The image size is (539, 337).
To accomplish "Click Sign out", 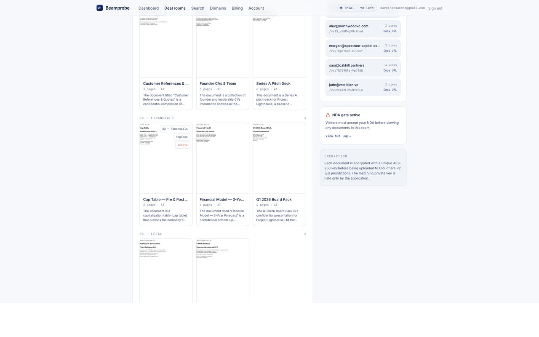I will click(x=435, y=8).
